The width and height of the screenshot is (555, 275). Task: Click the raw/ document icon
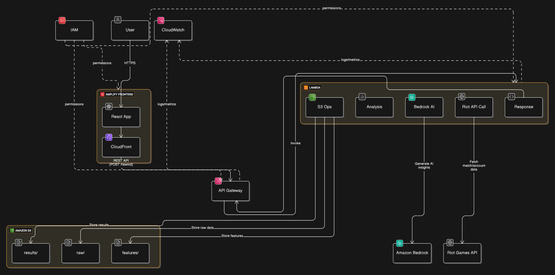pyautogui.click(x=68, y=243)
